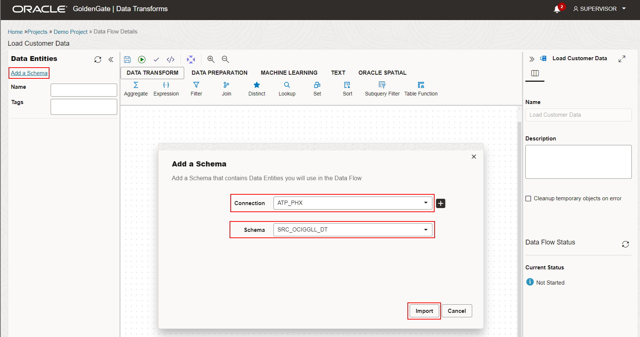Select the Aggregate transform tool
This screenshot has height=337, width=640.
coord(135,88)
